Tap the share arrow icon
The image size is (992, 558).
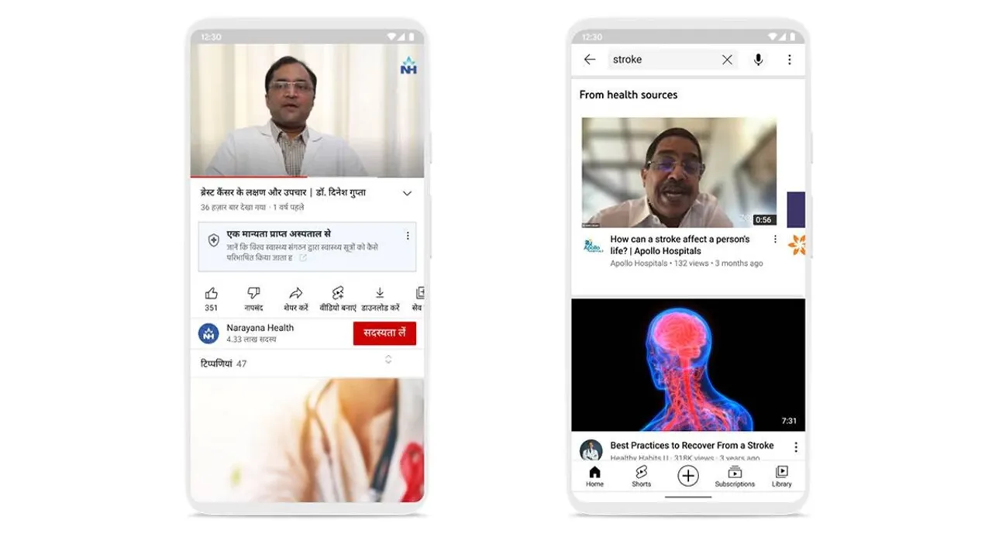pos(295,293)
